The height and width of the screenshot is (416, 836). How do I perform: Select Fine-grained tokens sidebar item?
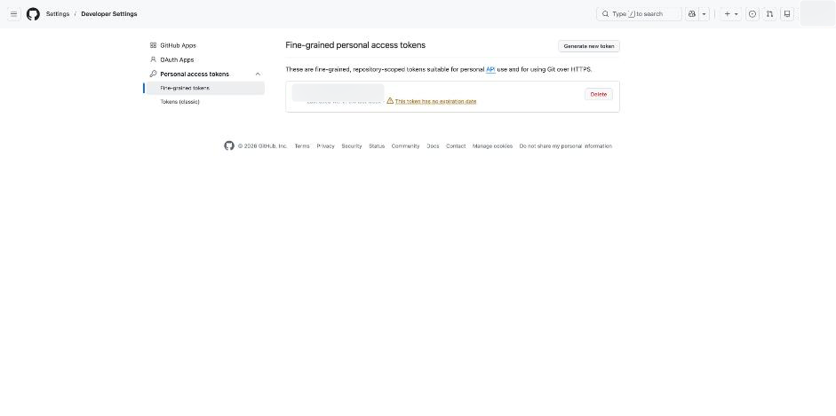pyautogui.click(x=205, y=88)
